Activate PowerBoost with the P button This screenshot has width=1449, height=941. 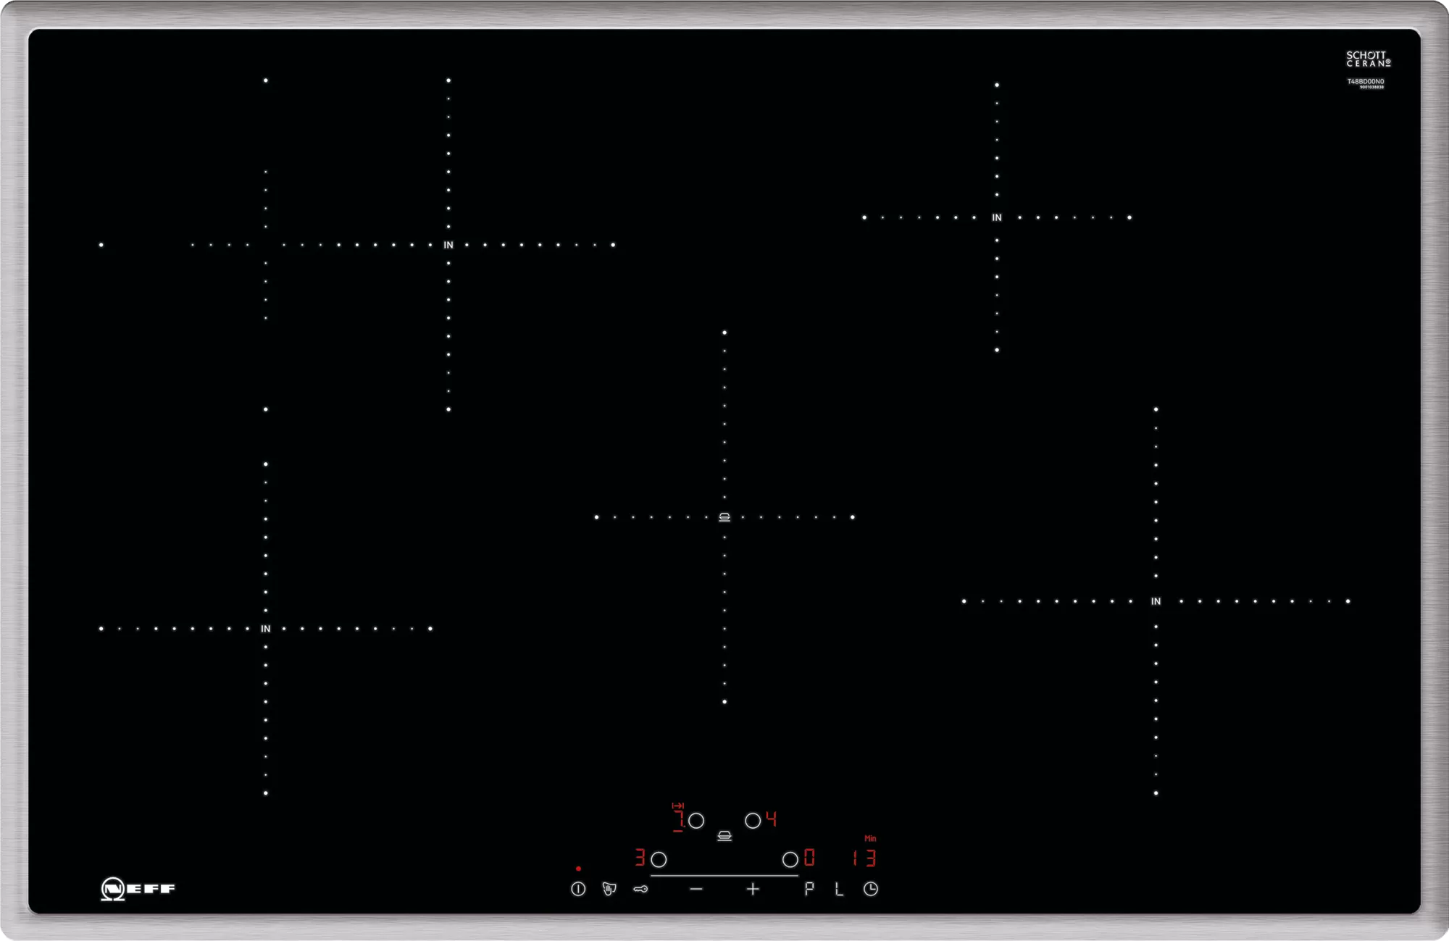(x=809, y=889)
